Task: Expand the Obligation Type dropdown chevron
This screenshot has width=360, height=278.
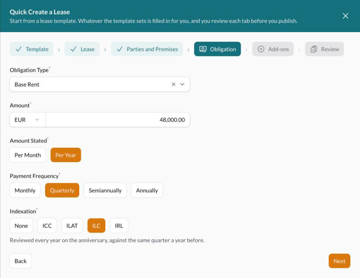Action: pos(182,84)
